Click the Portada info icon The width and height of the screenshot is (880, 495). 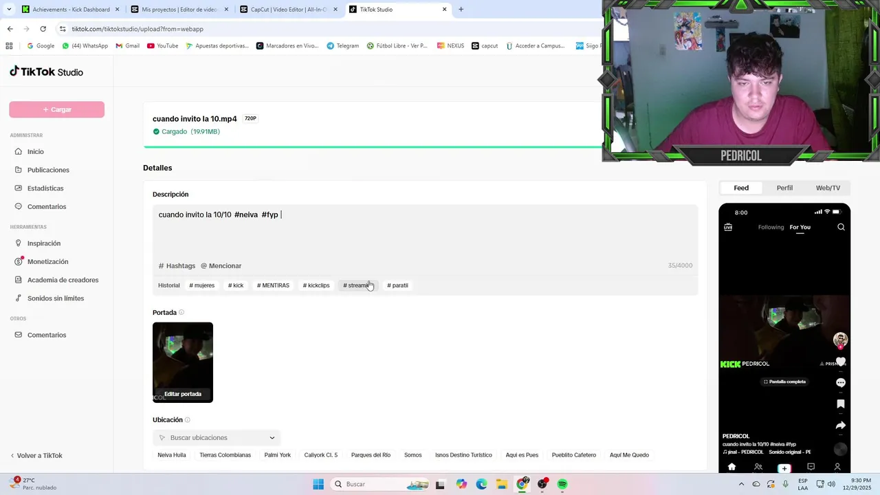(181, 312)
